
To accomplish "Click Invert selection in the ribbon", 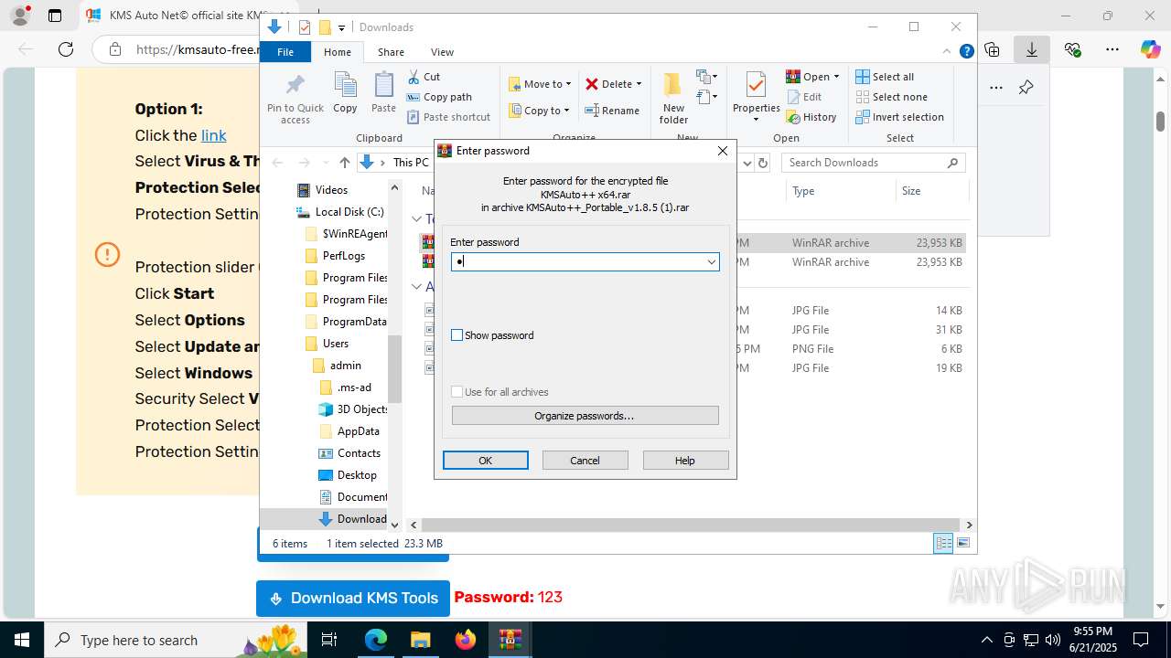I will point(899,117).
